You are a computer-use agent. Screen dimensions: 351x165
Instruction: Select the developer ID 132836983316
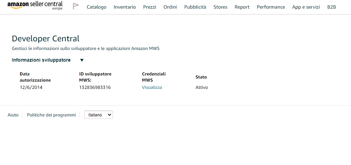coord(95,87)
